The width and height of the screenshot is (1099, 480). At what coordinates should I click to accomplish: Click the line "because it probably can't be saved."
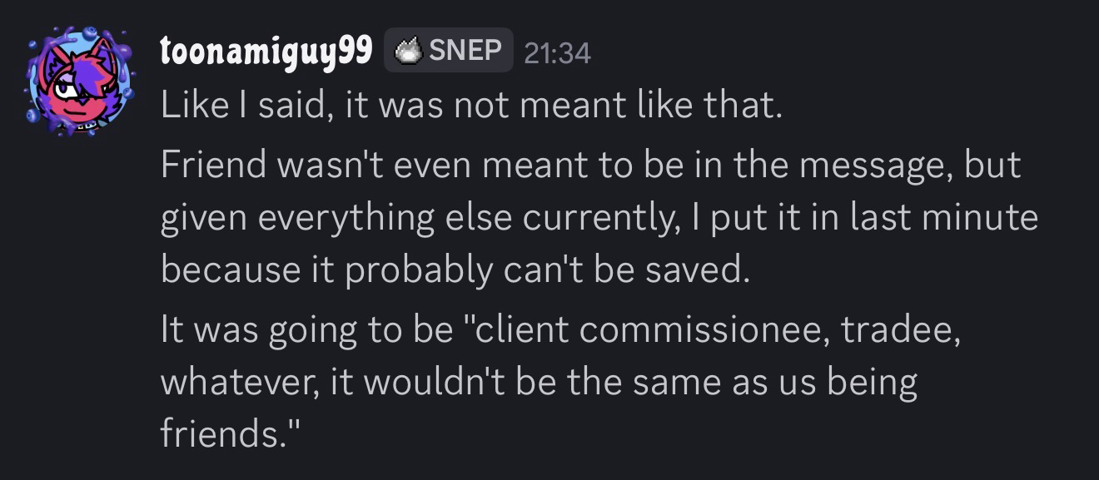[455, 271]
